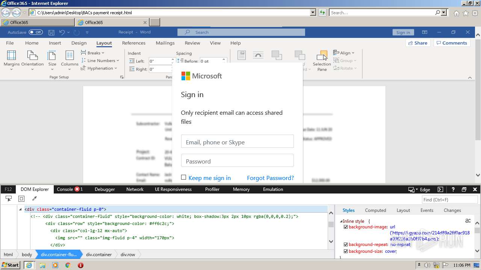Open the Mailings ribbon tab
This screenshot has height=270, width=481.
pos(165,43)
